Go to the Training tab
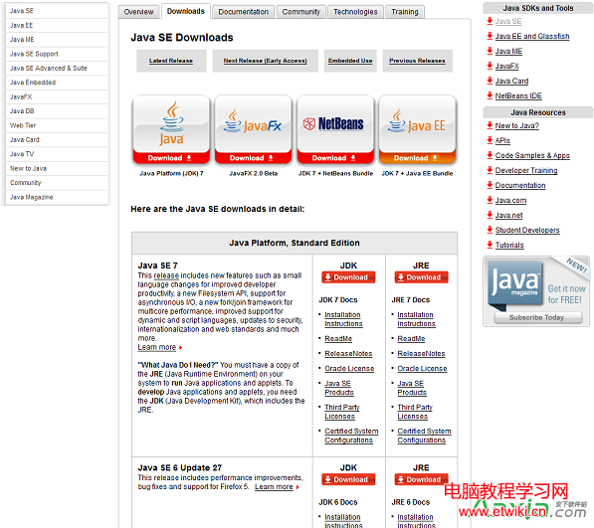 tap(405, 12)
